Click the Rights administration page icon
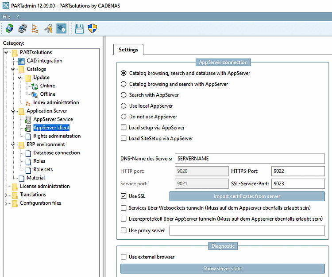Viewport: 332px width, 277px height. [28, 137]
